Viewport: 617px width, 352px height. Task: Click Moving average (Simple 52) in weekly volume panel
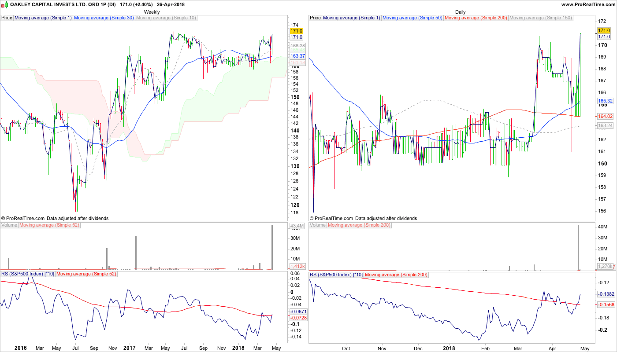click(49, 225)
